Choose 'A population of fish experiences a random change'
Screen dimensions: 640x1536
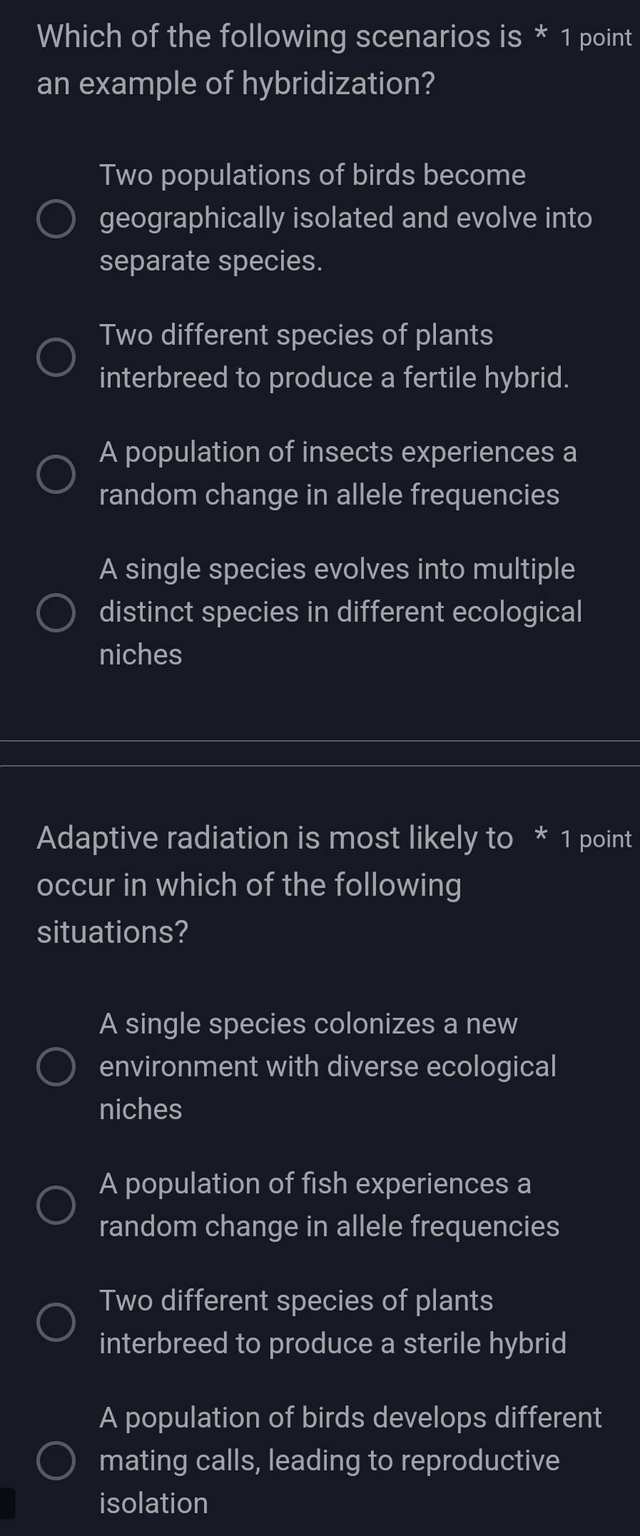[57, 1204]
